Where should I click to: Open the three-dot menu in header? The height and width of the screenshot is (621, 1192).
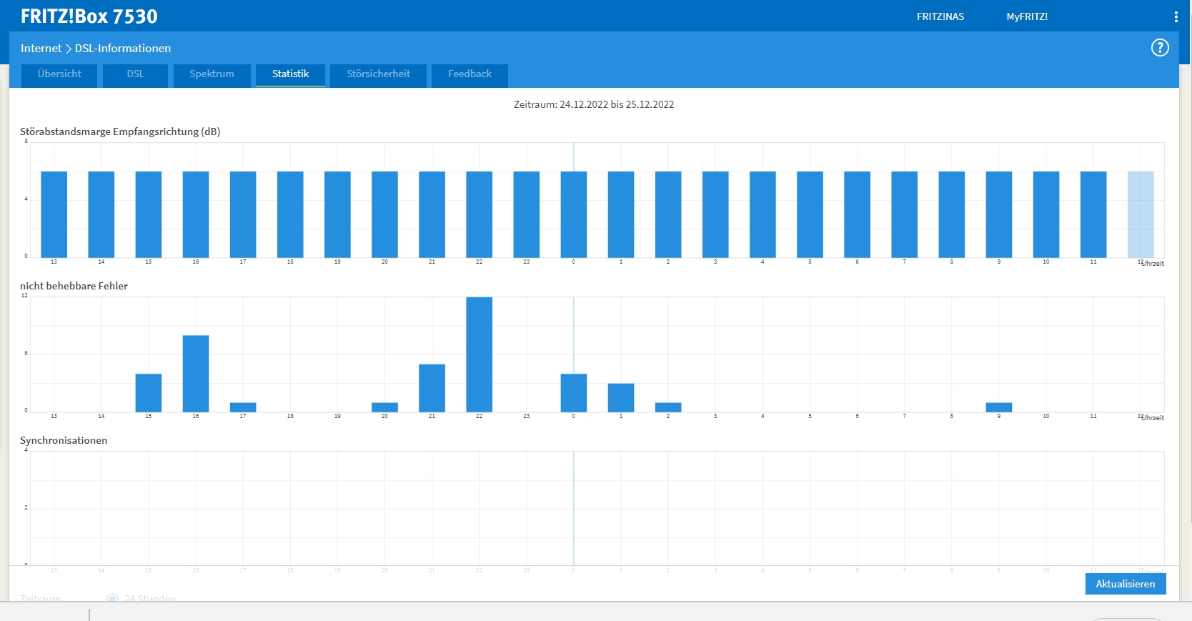(x=1176, y=16)
